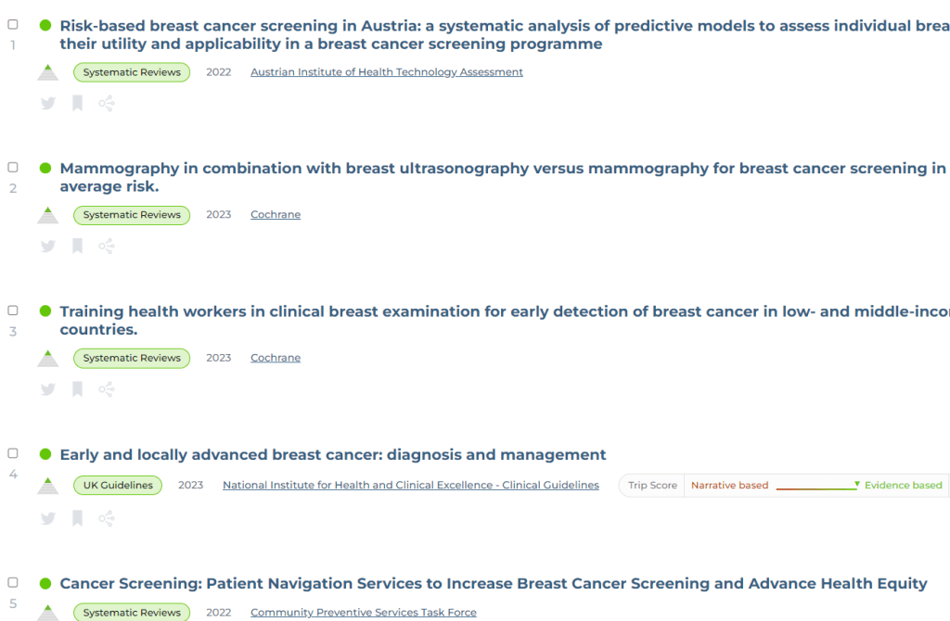Viewport: 950px width, 621px height.
Task: Click the Trip Score evidence slider marker
Action: pos(857,484)
